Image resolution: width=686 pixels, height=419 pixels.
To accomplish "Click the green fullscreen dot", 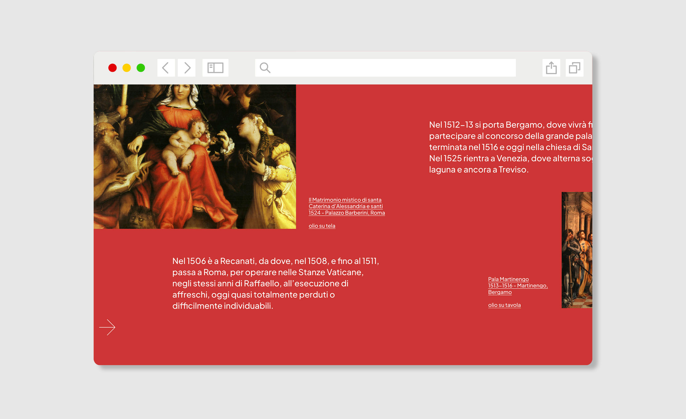I will point(141,68).
